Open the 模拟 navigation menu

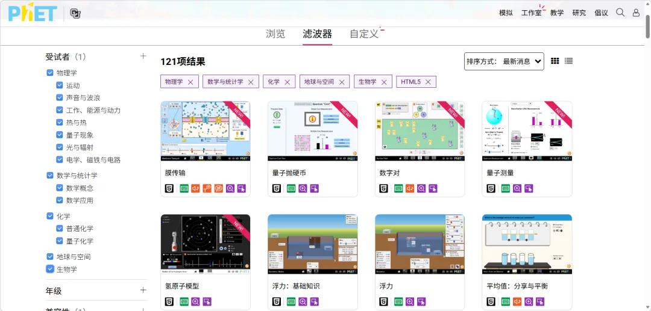[506, 13]
